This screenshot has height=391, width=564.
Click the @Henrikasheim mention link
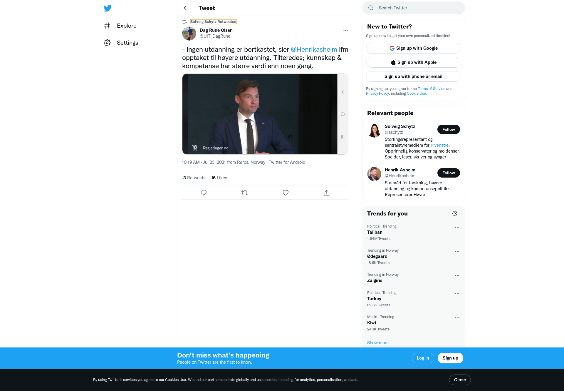314,49
